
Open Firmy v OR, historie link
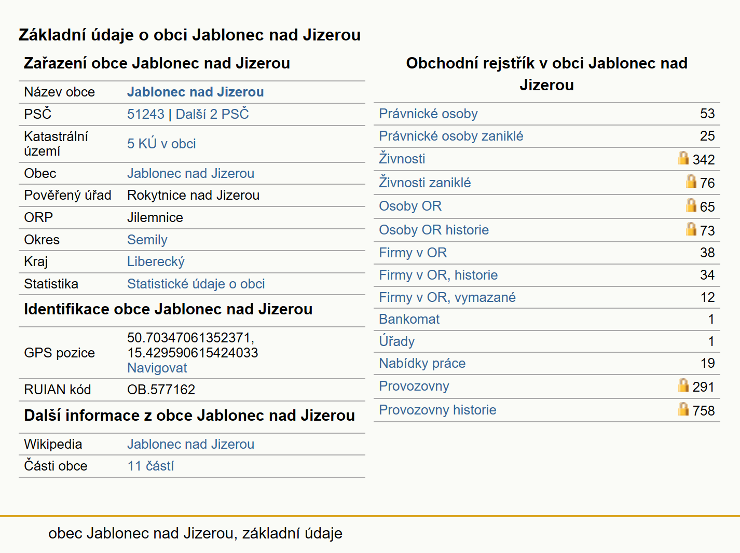coord(438,275)
